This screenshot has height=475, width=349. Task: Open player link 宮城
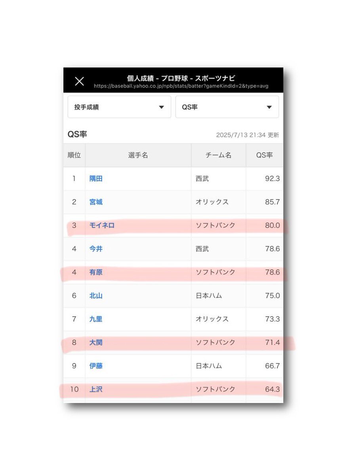[96, 202]
